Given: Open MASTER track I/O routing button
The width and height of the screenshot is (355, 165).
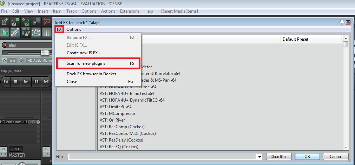Looking at the screenshot, I should click(15, 149).
